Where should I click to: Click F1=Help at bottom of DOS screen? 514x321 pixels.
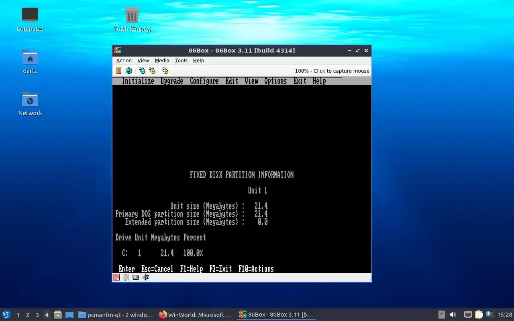(191, 269)
